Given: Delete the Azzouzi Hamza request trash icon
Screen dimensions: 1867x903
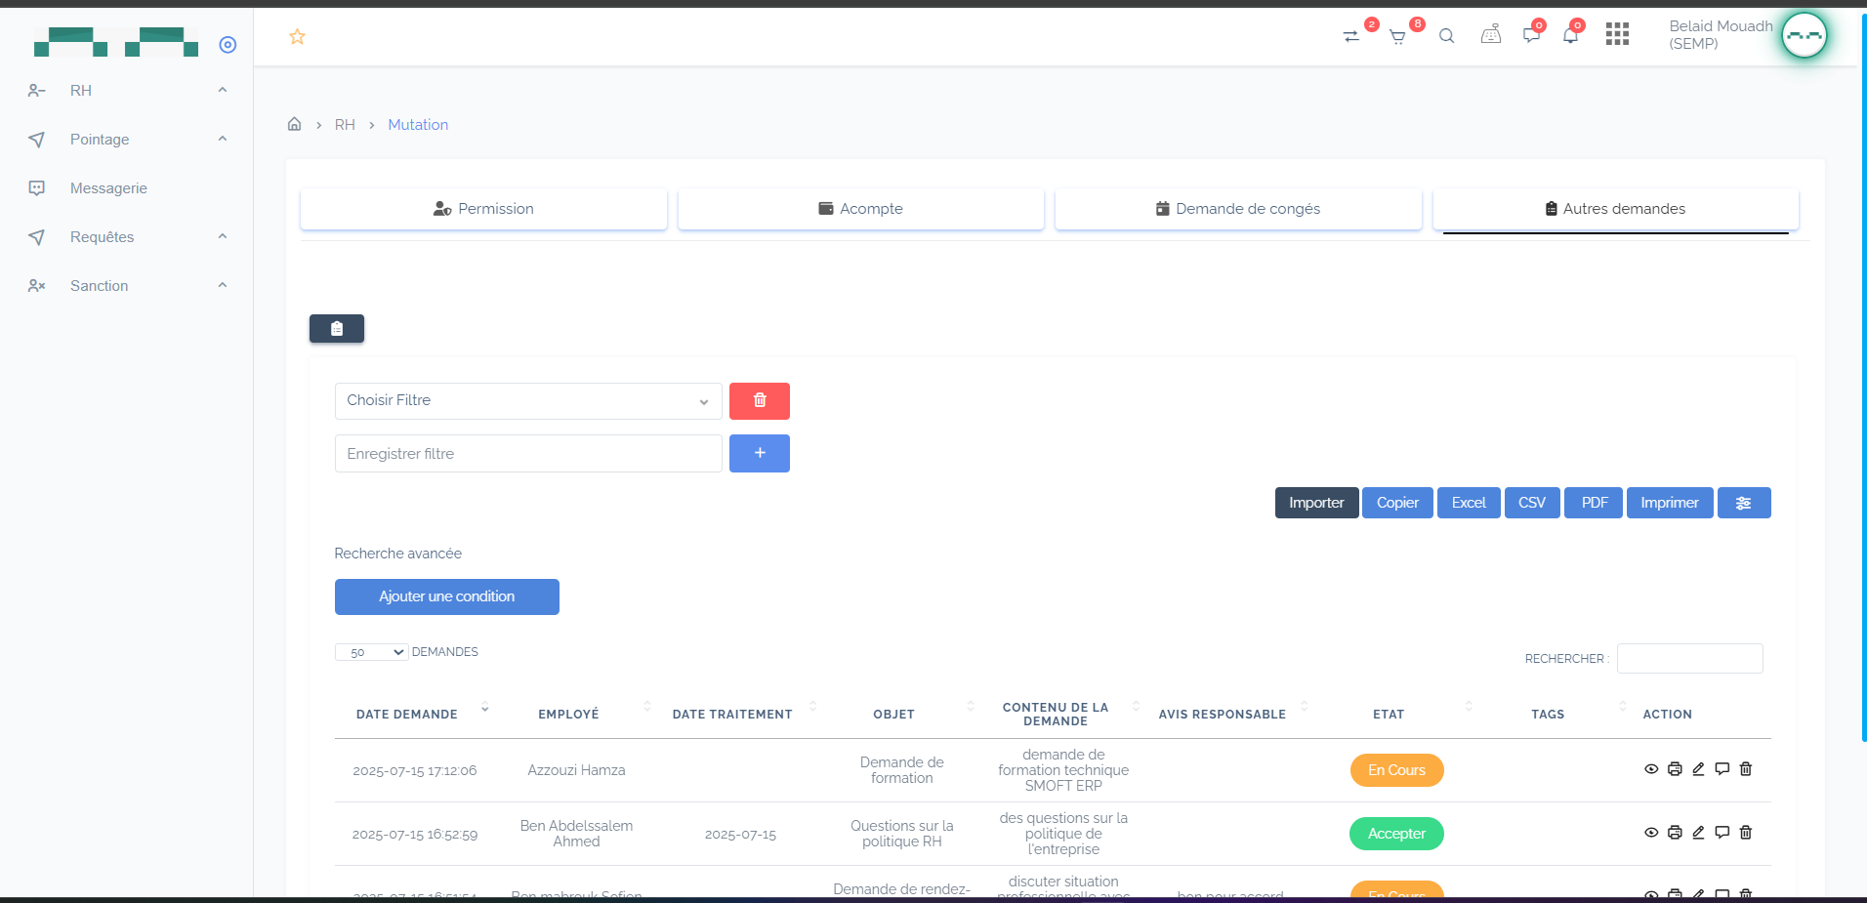Looking at the screenshot, I should 1746,769.
